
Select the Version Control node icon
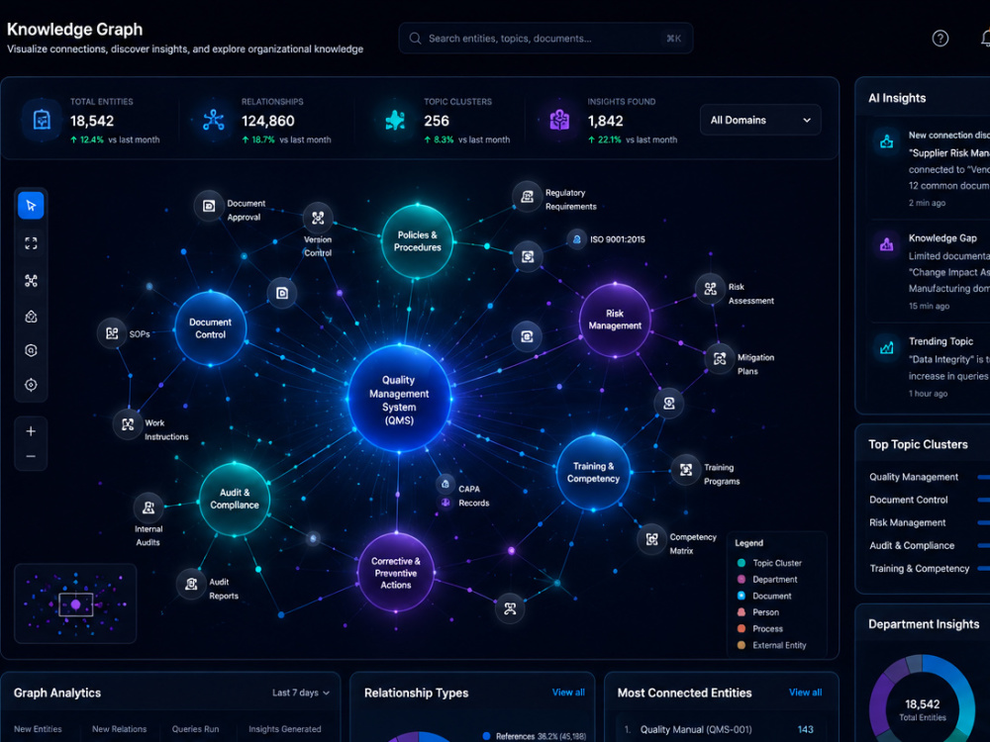click(x=318, y=218)
